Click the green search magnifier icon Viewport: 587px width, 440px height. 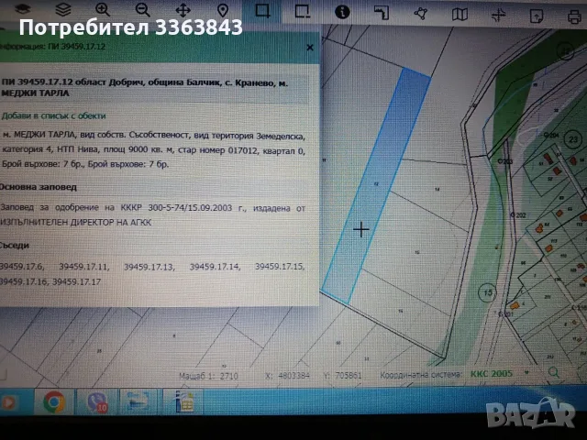pos(553,372)
